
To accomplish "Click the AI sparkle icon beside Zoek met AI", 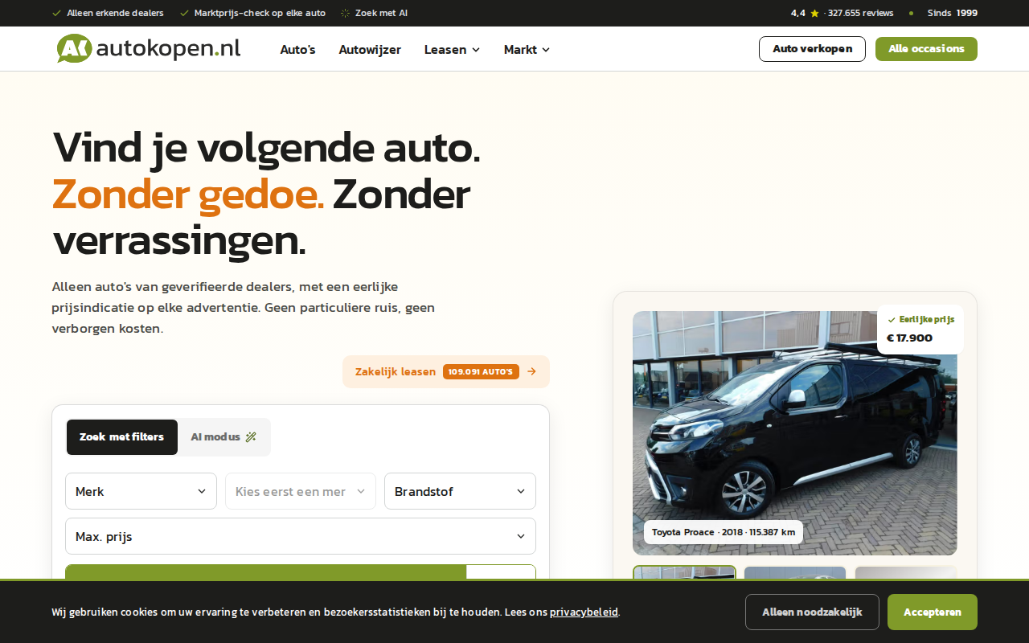I will pos(346,13).
